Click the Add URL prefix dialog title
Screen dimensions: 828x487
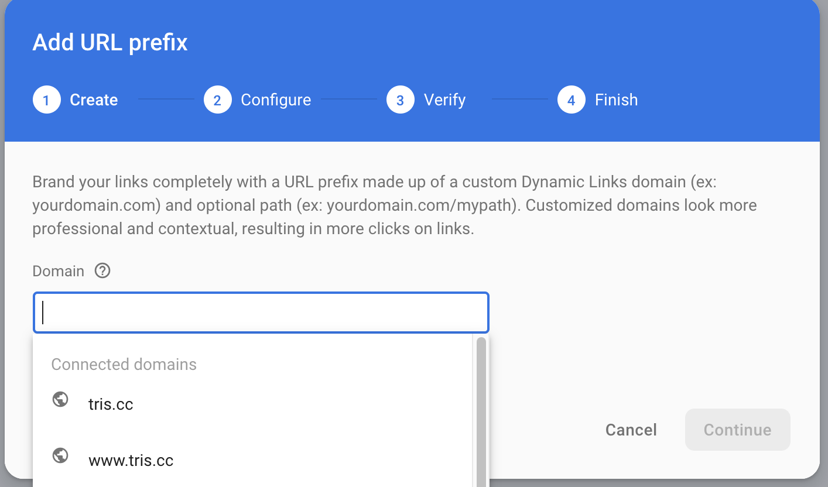tap(110, 42)
